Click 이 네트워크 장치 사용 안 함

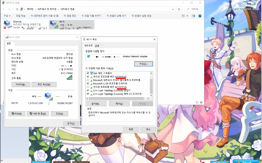tap(45, 16)
